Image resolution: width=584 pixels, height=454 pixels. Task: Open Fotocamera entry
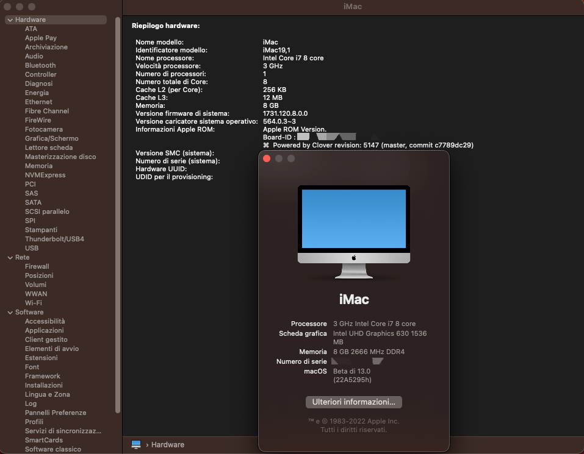click(44, 129)
